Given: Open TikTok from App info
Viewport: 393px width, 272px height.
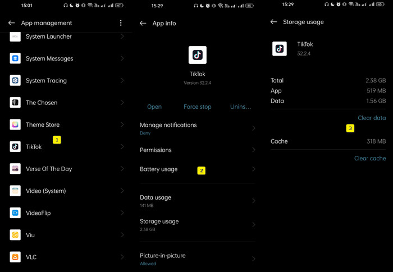Looking at the screenshot, I should click(154, 107).
